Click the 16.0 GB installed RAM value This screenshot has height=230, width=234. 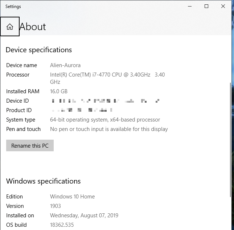coord(59,91)
